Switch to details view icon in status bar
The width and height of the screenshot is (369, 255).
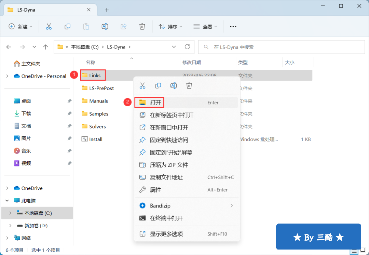point(354,251)
